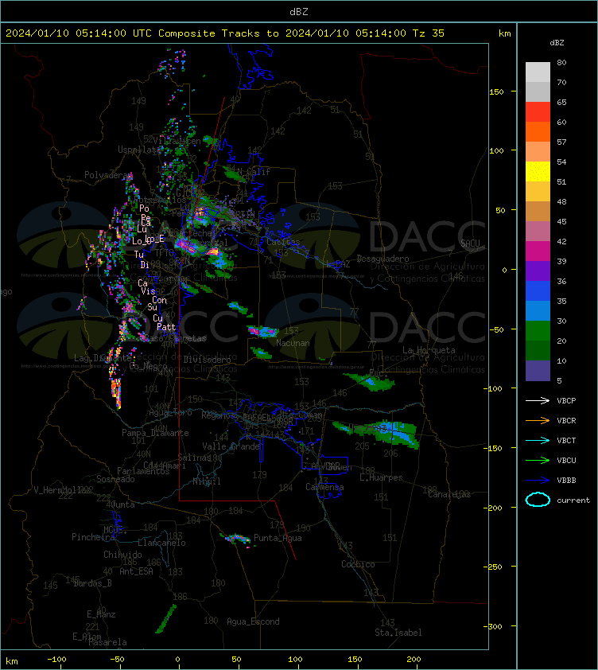The height and width of the screenshot is (670, 598).
Task: Click the 'Pincheira' map label
Action: click(93, 536)
